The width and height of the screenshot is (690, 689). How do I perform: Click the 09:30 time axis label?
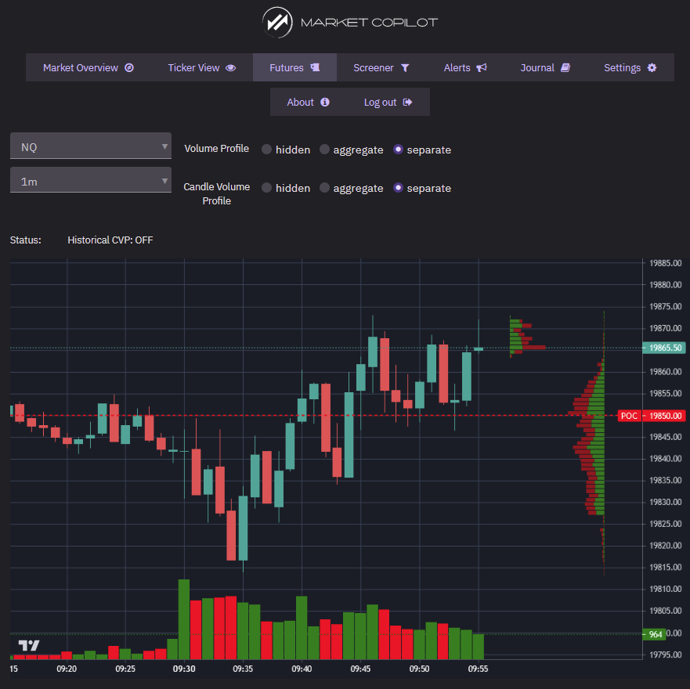184,669
